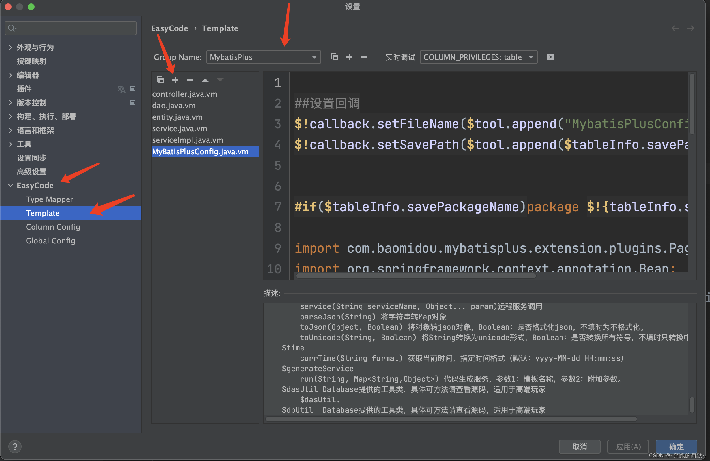Delete the selected template file
This screenshot has width=710, height=461.
click(x=190, y=80)
